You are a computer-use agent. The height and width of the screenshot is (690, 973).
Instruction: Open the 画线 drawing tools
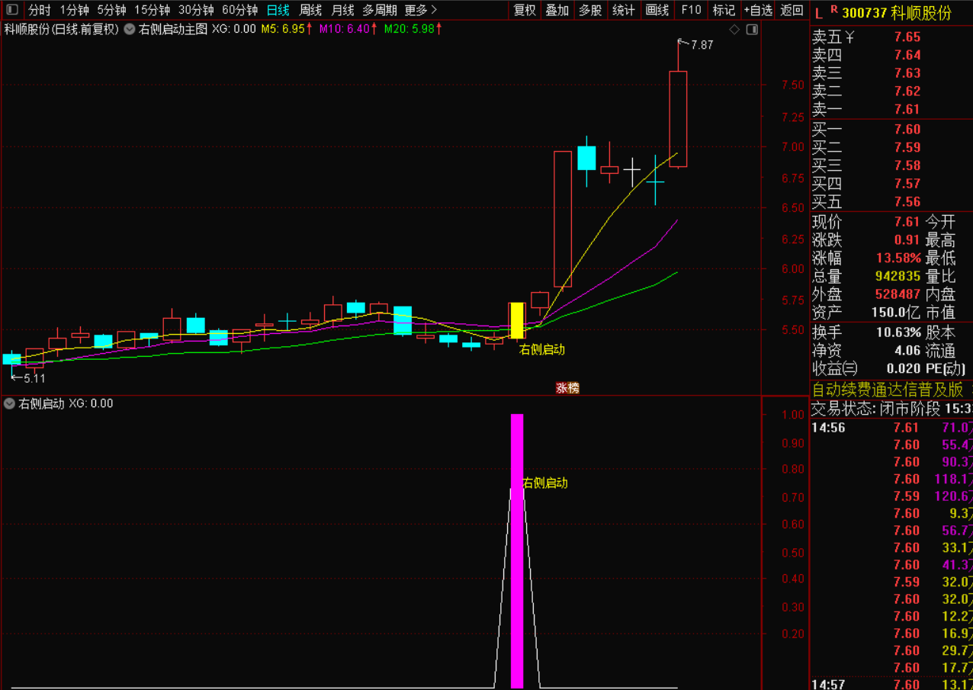click(x=657, y=10)
